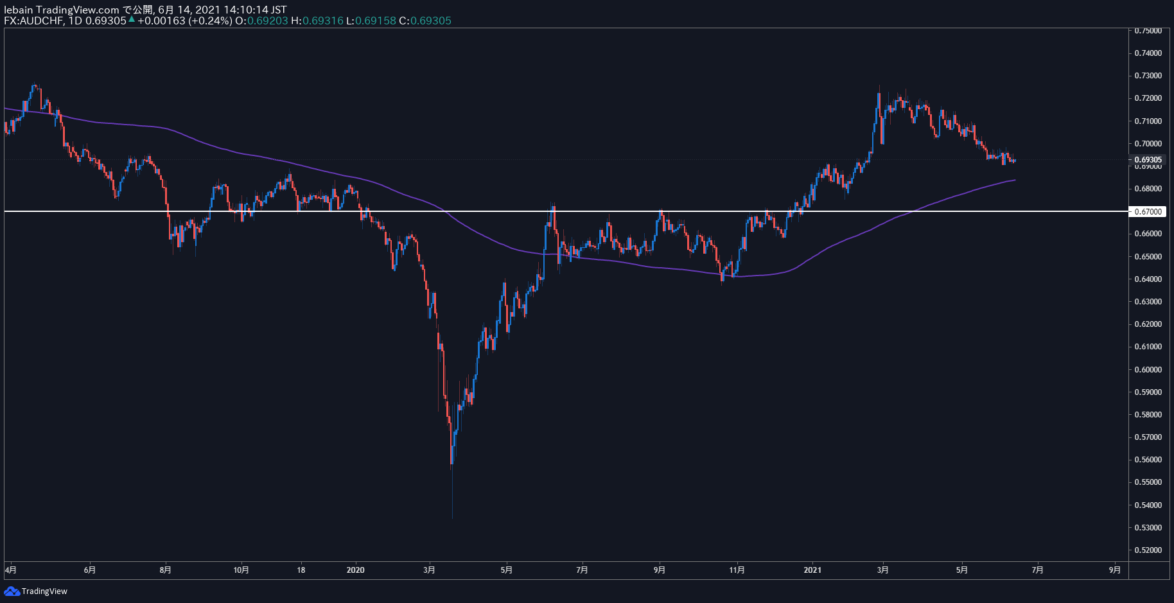
Task: Click the 0.66000 price axis label
Action: click(1148, 234)
